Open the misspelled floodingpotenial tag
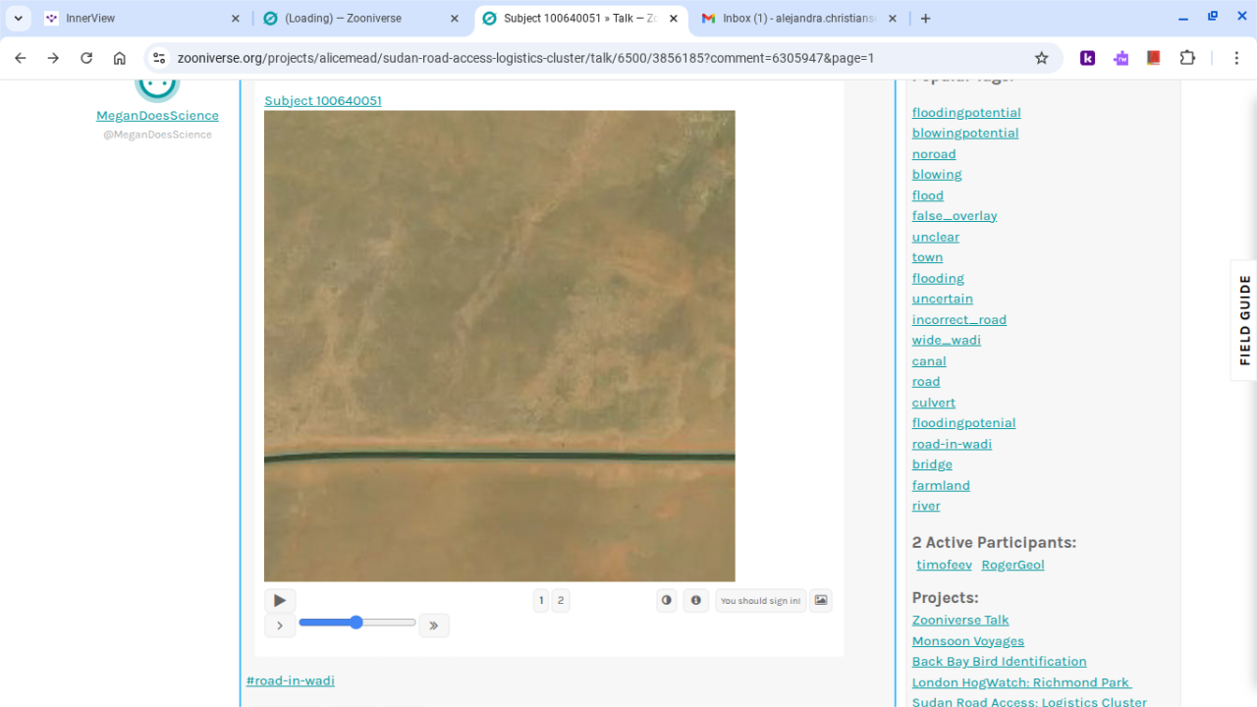 point(964,422)
